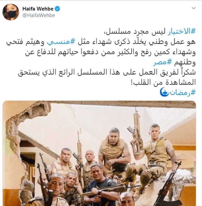The image size is (202, 206).
Task: Open the @HaifaWehbe handle link
Action: tap(39, 15)
